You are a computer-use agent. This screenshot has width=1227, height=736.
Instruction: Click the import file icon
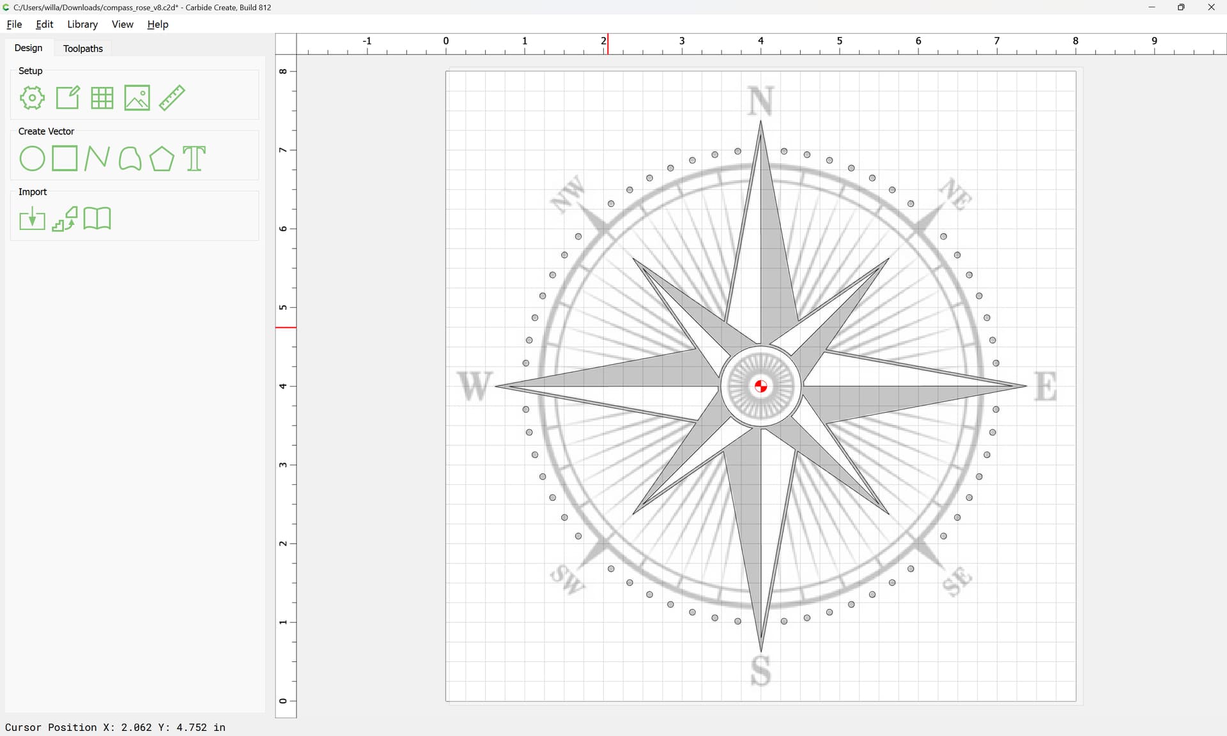32,219
